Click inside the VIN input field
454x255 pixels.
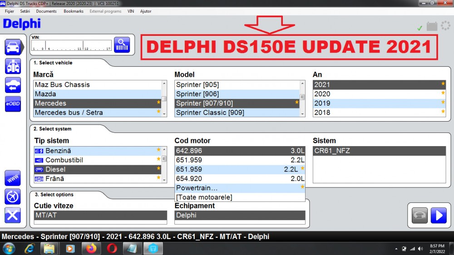[71, 45]
